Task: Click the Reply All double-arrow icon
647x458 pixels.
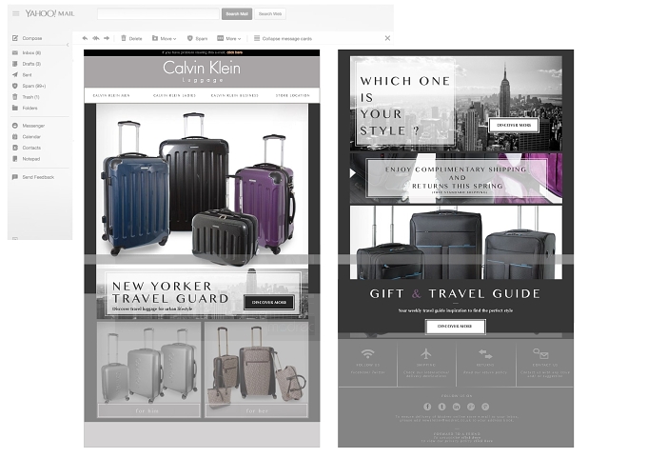Action: pos(96,38)
